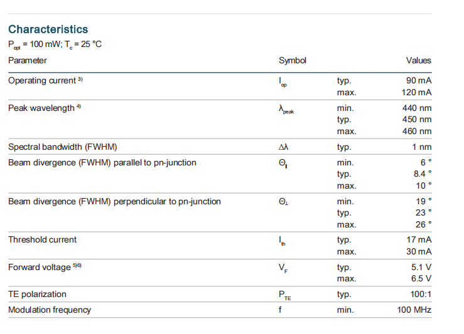
Task: Click the 6.5 V maximum voltage value
Action: coord(419,279)
